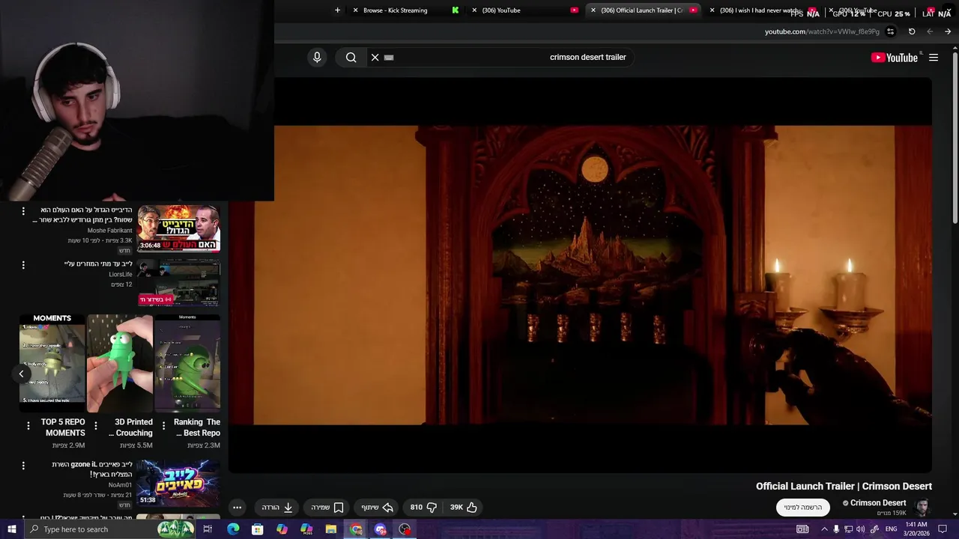Open a new browser tab with plus

337,10
